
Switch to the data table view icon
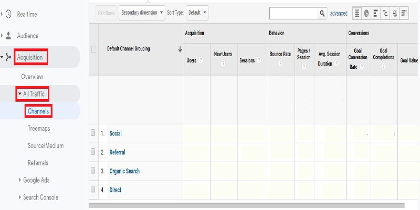pyautogui.click(x=358, y=13)
